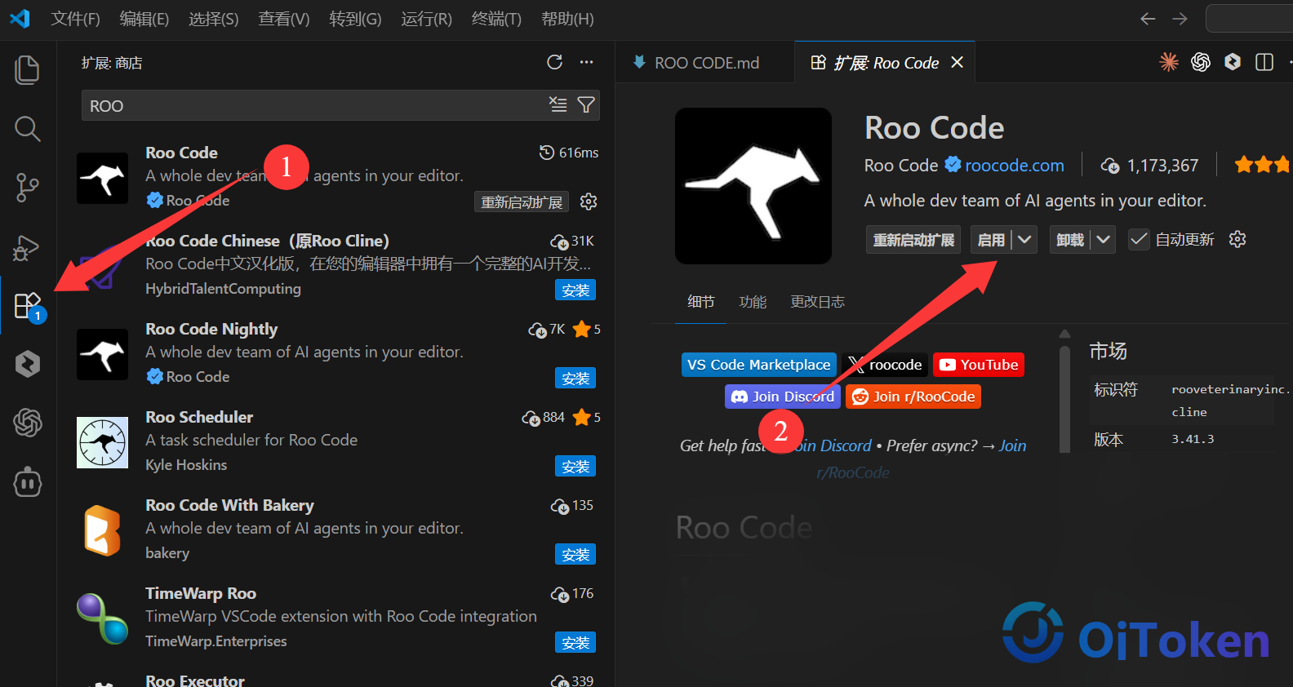
Task: Install Roo Scheduler extension
Action: click(575, 467)
